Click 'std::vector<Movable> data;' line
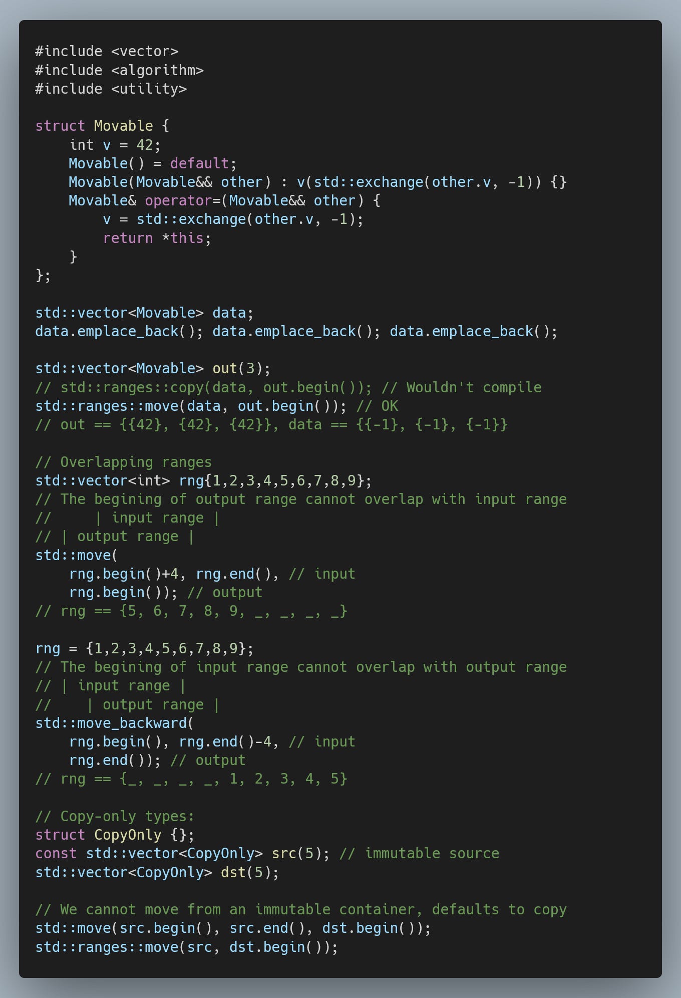Screen dimensions: 681x998 [x=144, y=313]
